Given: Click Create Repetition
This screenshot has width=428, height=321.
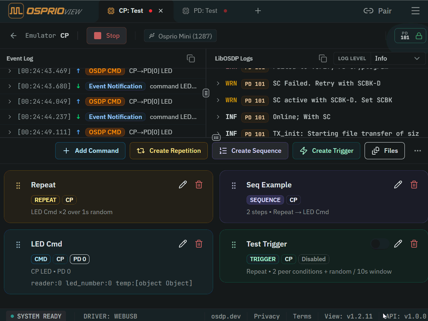Looking at the screenshot, I should click(x=169, y=151).
